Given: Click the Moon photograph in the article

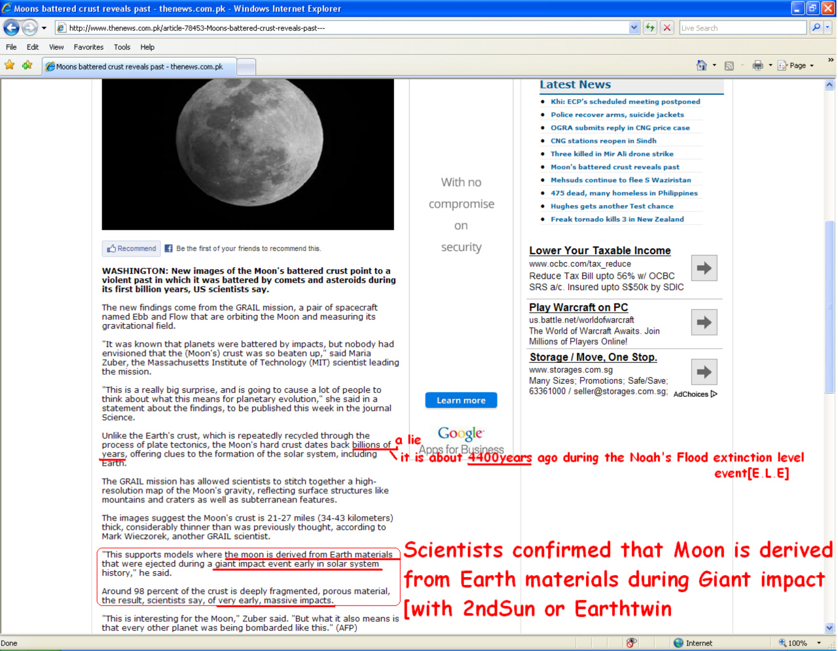Looking at the screenshot, I should coord(248,155).
